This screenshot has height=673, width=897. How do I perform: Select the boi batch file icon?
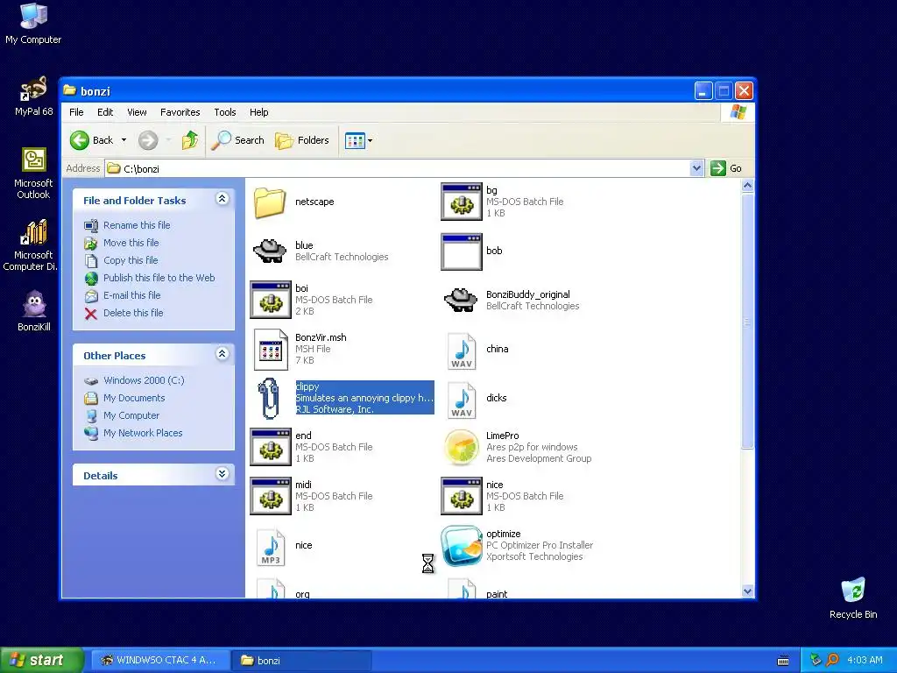click(x=271, y=300)
